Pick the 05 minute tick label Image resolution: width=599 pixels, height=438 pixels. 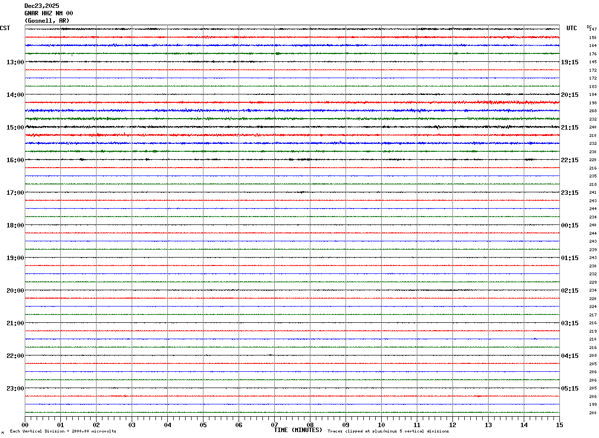[x=203, y=425]
